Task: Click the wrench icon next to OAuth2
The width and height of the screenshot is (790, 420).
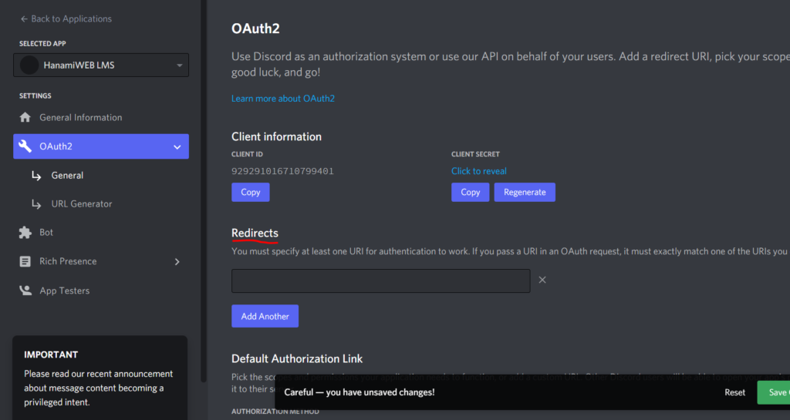Action: (25, 146)
